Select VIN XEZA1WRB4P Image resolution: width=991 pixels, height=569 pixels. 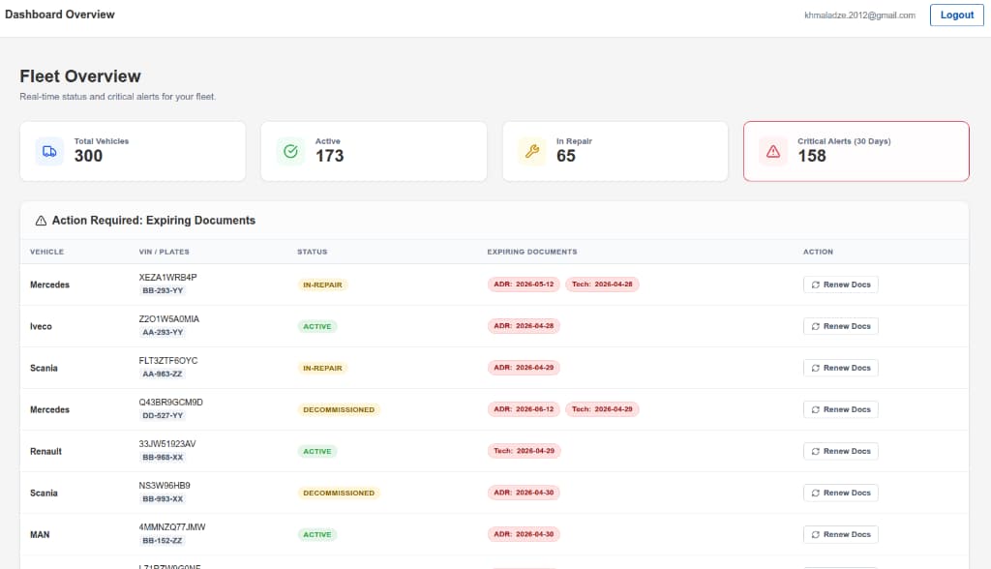pos(168,278)
